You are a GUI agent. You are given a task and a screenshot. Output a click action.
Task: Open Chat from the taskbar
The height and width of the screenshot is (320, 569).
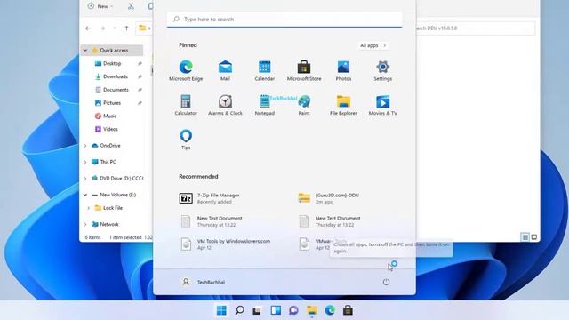293,310
